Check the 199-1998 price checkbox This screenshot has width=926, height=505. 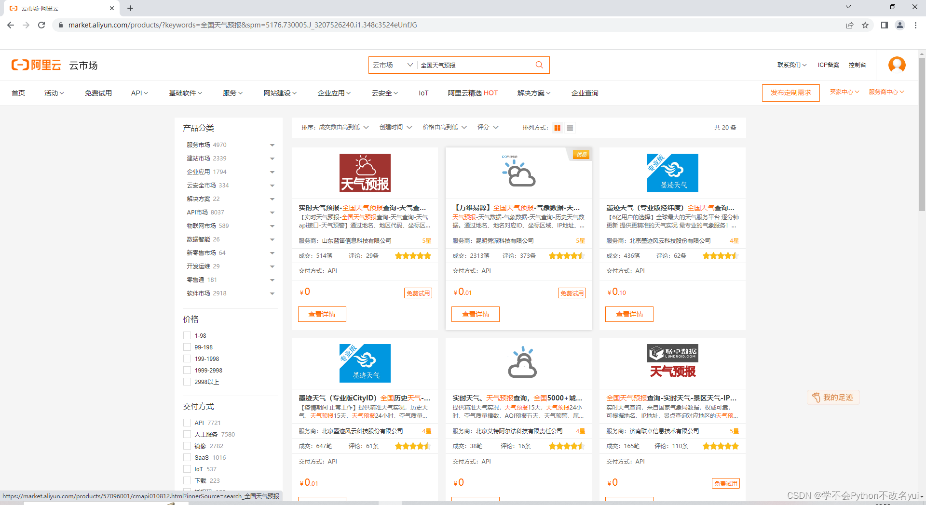tap(187, 359)
